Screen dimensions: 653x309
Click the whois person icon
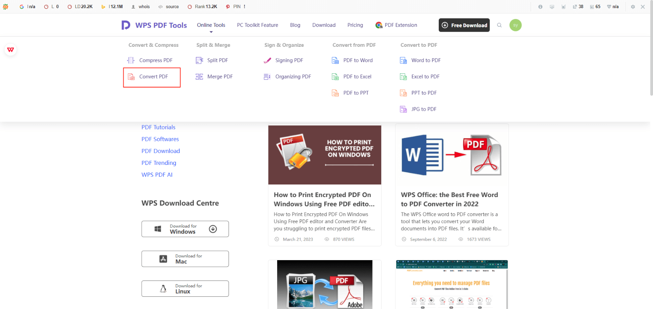point(133,7)
